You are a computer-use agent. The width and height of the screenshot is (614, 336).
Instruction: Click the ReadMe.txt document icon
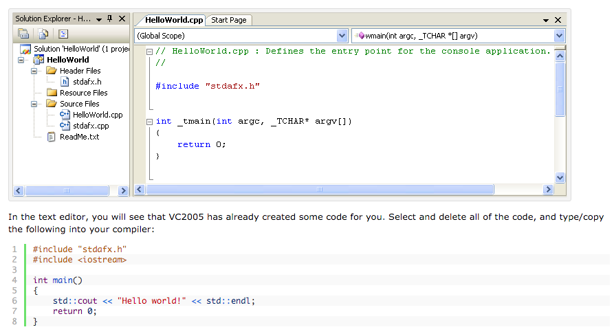coord(52,137)
